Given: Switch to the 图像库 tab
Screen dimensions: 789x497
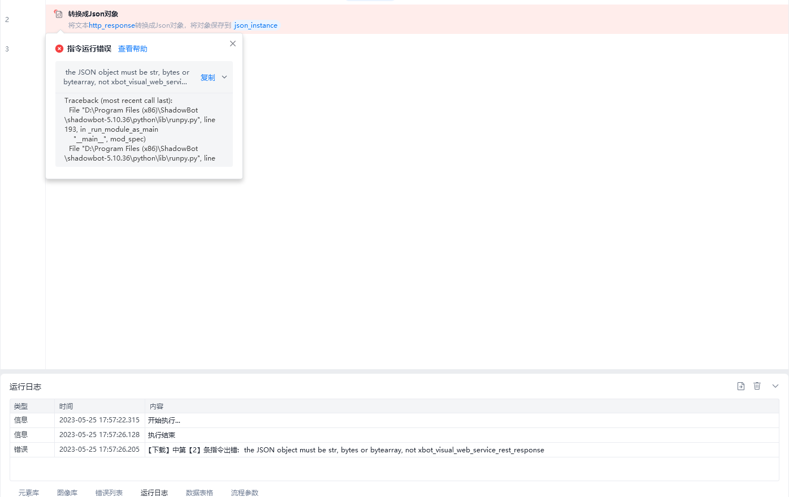Looking at the screenshot, I should pos(67,492).
